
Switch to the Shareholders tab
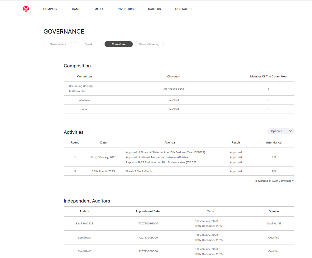[58, 44]
